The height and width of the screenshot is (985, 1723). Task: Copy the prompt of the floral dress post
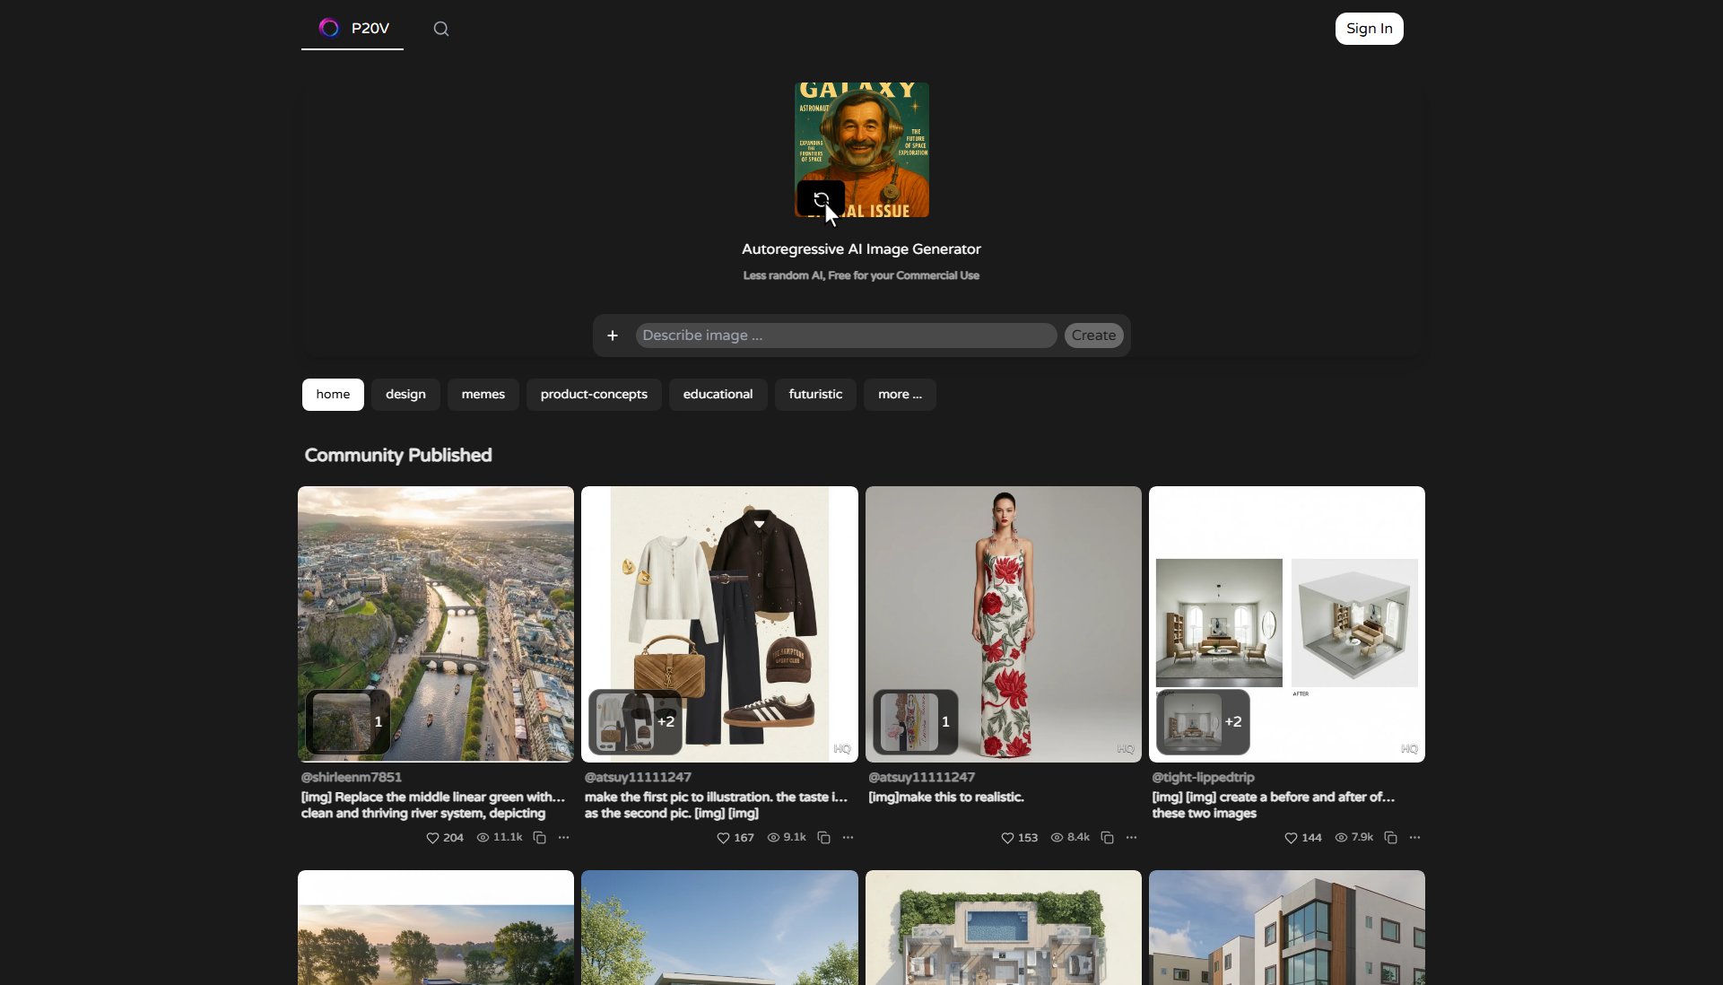pos(1107,838)
